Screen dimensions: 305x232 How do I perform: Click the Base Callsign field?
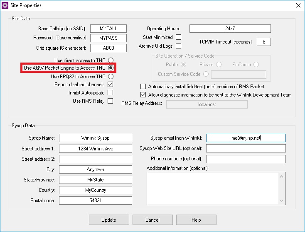click(108, 29)
